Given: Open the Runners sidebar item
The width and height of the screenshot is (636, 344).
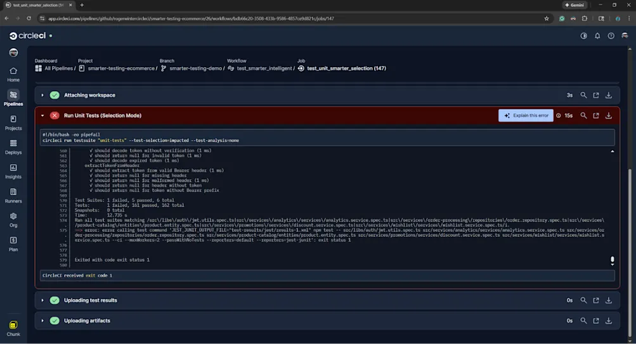Looking at the screenshot, I should click(13, 196).
